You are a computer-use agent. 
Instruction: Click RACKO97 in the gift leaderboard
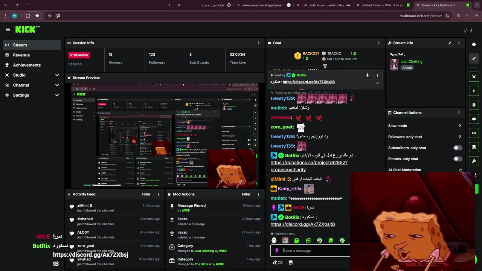[x=311, y=53]
